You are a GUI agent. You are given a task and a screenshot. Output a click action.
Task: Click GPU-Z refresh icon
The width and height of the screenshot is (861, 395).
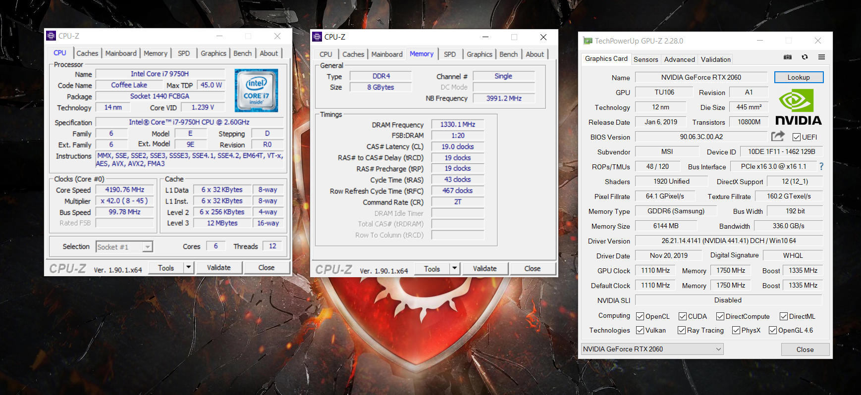(x=805, y=57)
